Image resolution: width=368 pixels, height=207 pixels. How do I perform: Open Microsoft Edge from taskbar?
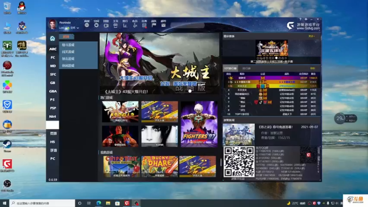coord(98,203)
